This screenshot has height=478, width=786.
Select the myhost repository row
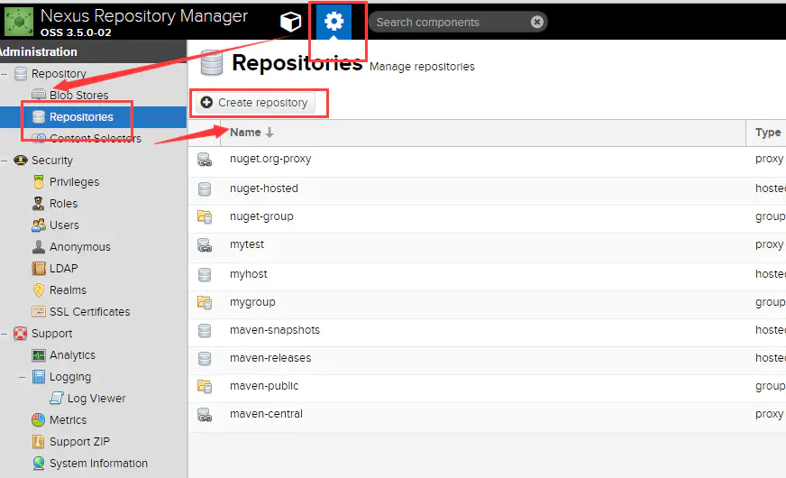coord(488,276)
